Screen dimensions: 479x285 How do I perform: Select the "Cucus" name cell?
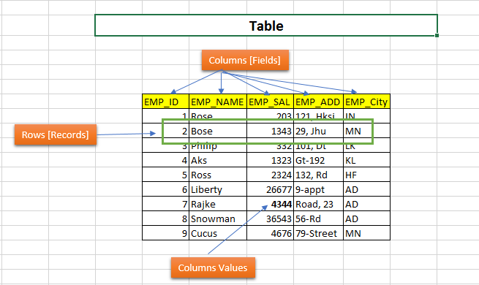[218, 233]
